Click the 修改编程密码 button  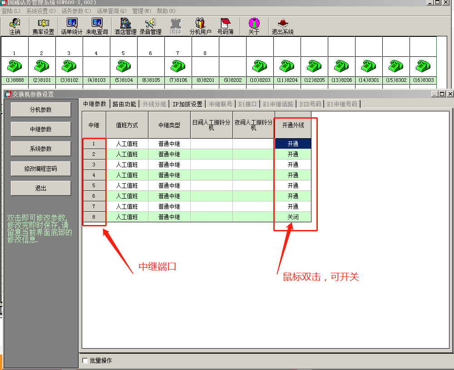coord(41,169)
